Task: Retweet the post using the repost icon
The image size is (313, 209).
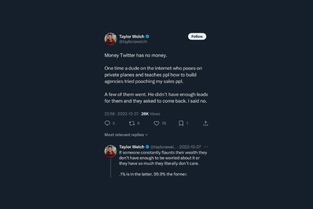Action: click(132, 123)
